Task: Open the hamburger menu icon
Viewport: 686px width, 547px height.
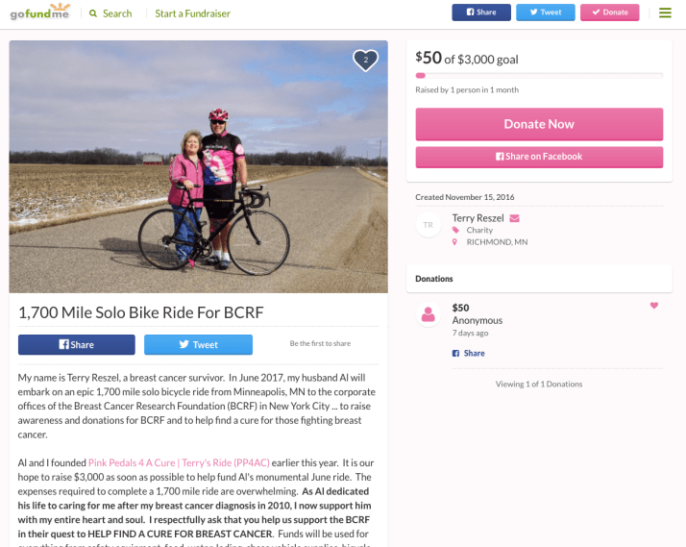Action: pos(665,12)
